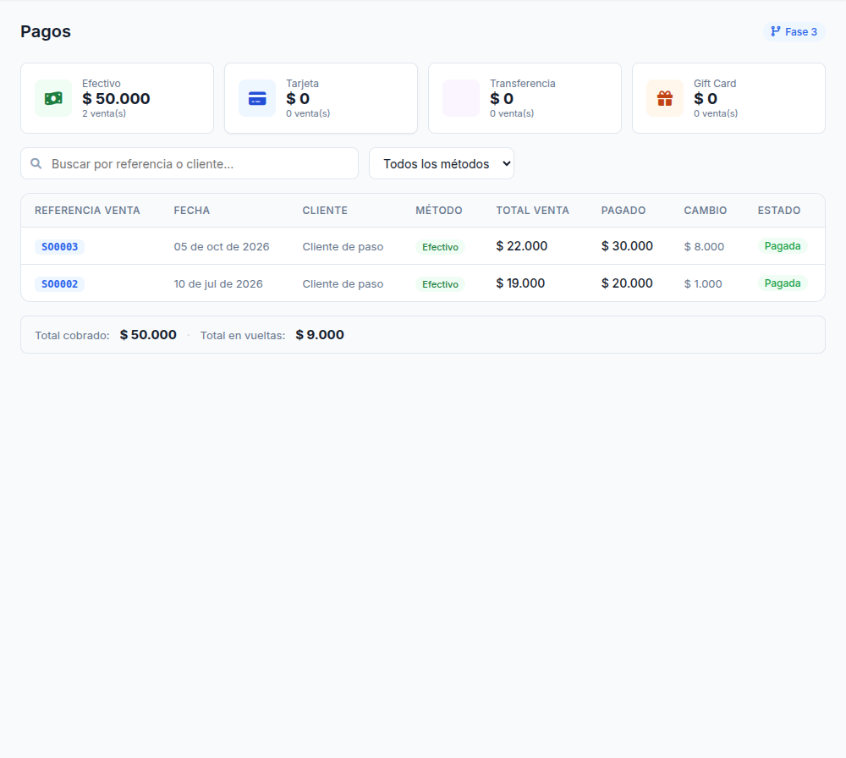Click the branch icon beside Fase 3
The height and width of the screenshot is (758, 846).
pyautogui.click(x=776, y=31)
